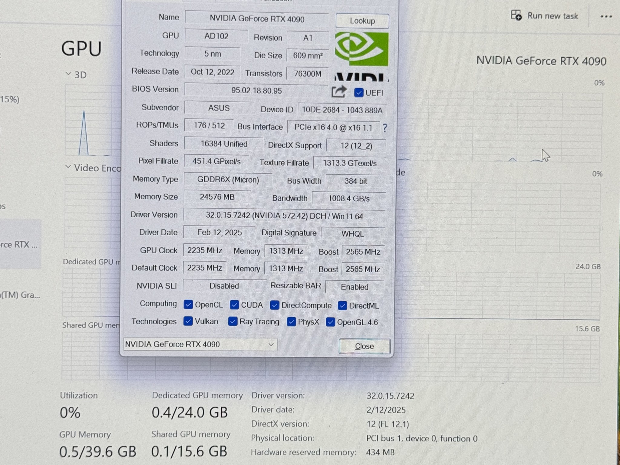The width and height of the screenshot is (620, 465).
Task: Toggle the Ray Tracing checkbox
Action: pos(232,322)
